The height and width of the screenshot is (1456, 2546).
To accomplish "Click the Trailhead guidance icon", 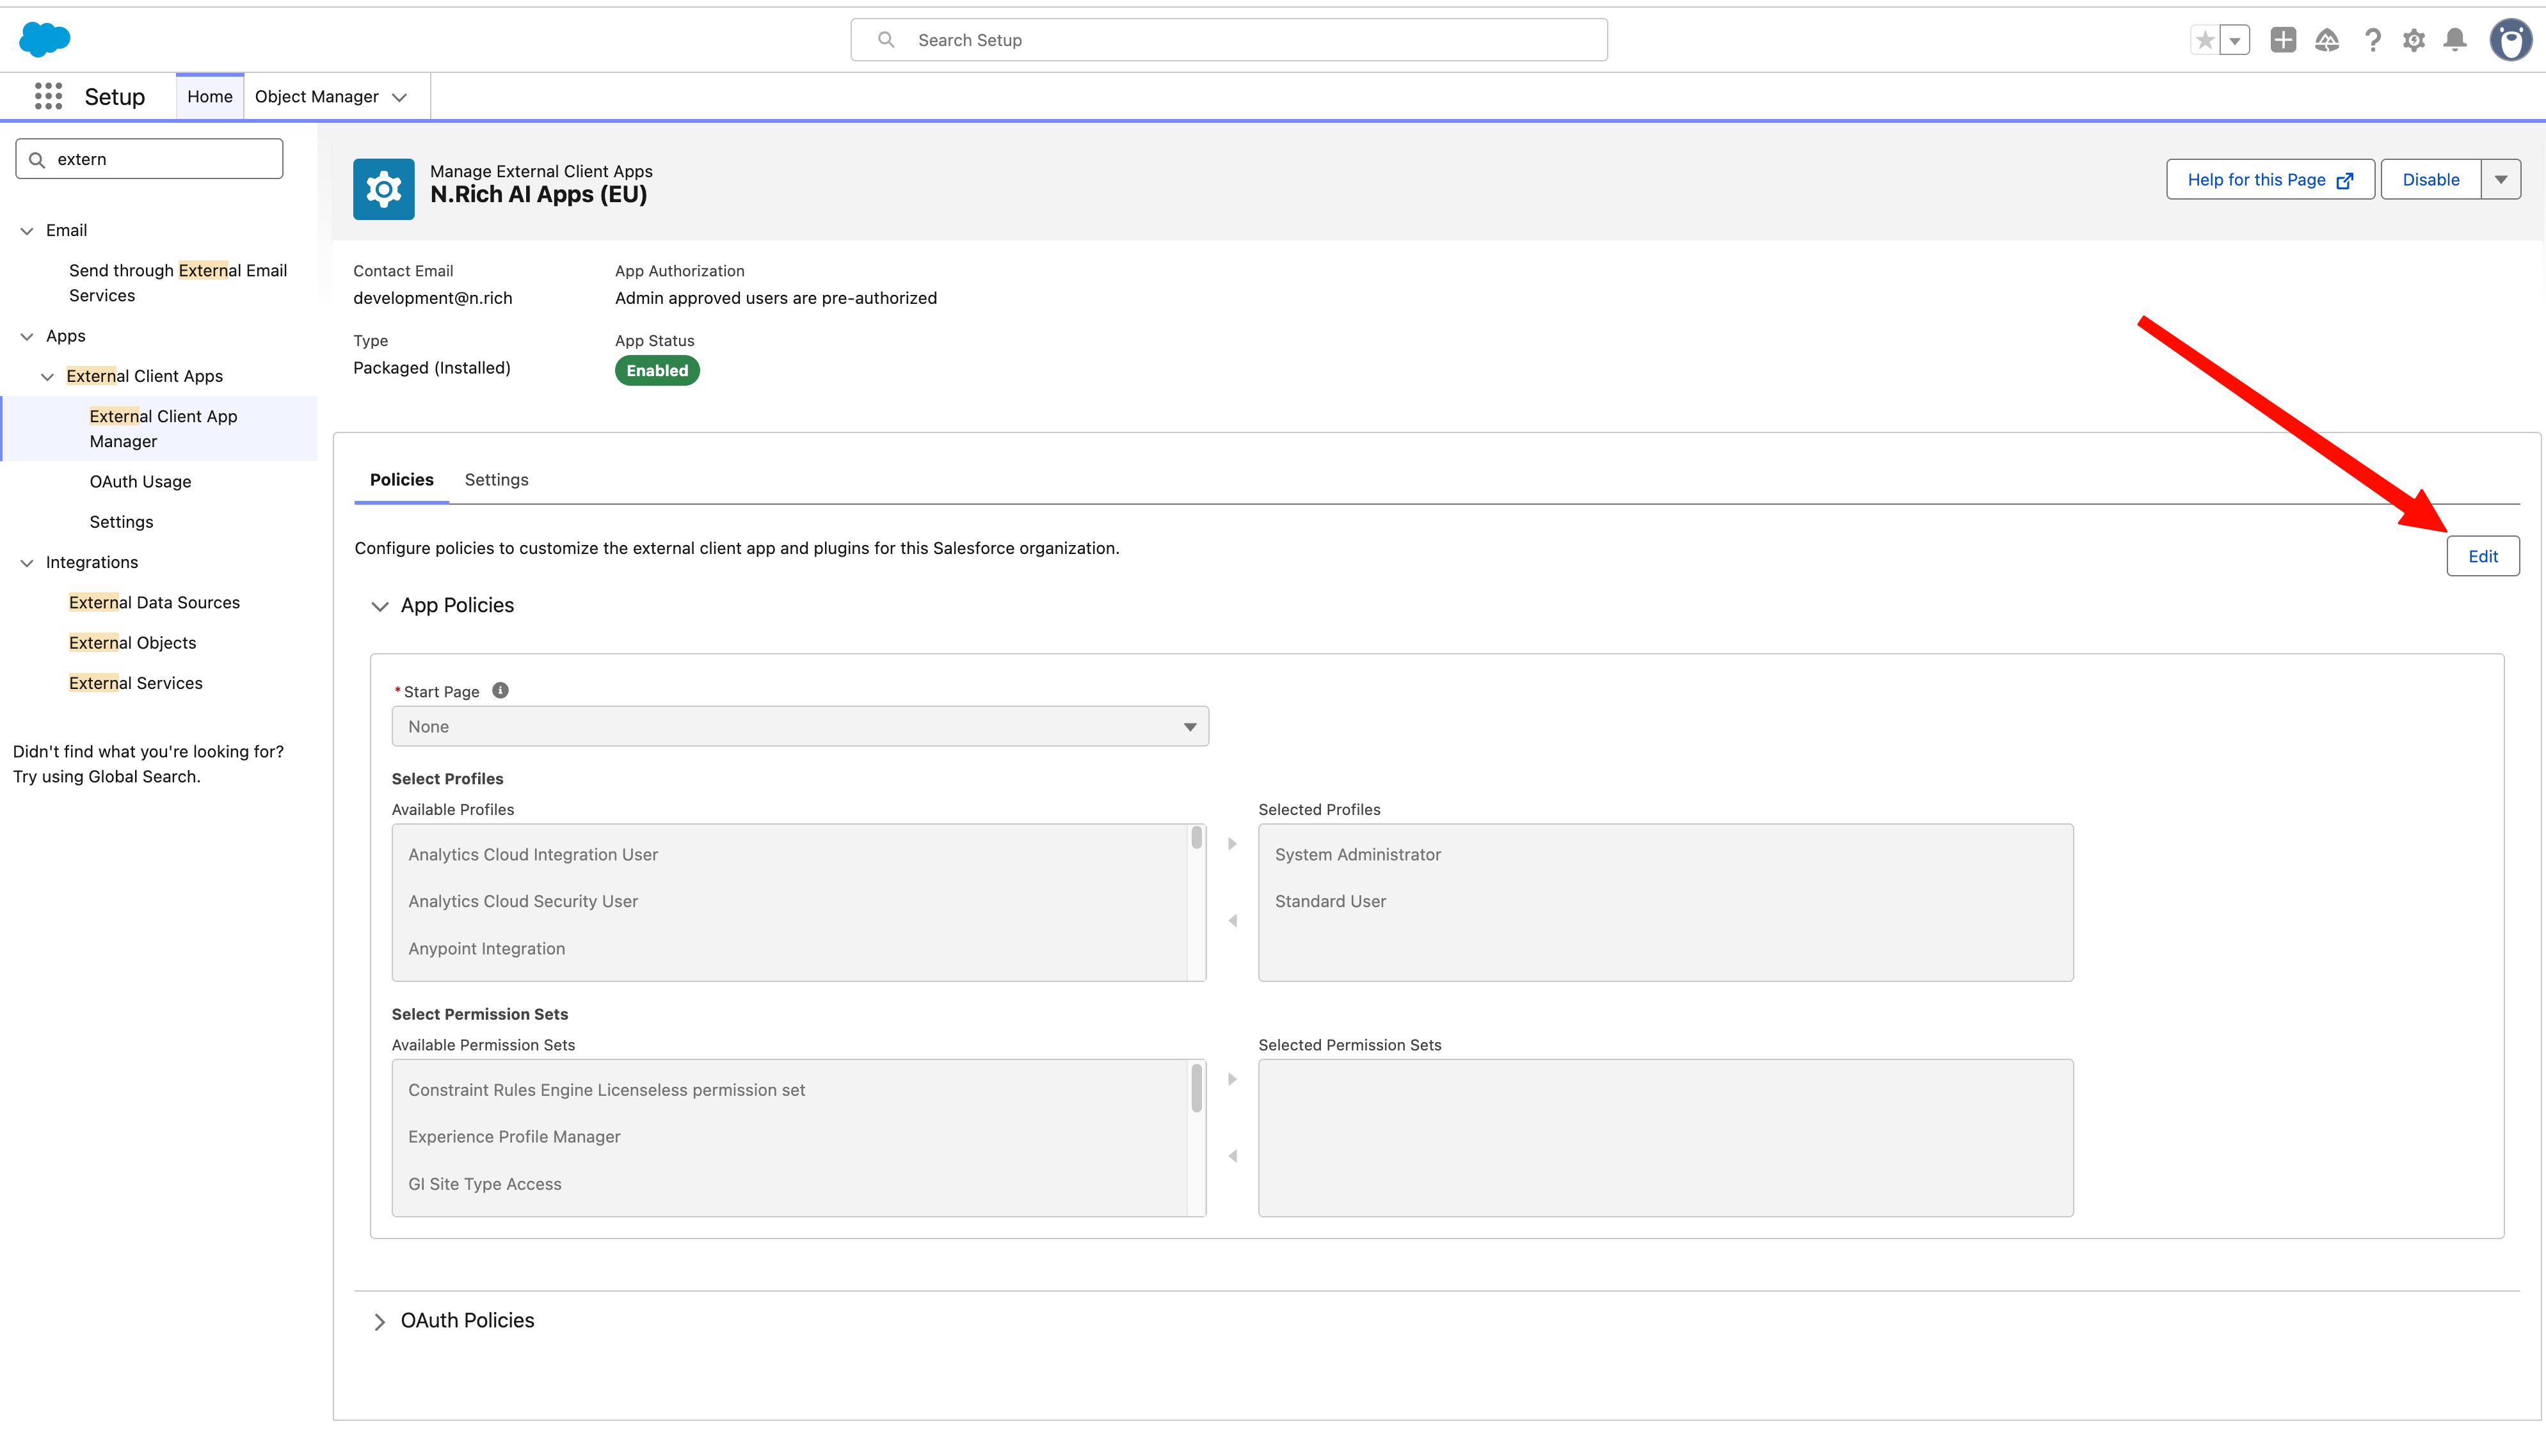I will [2327, 40].
